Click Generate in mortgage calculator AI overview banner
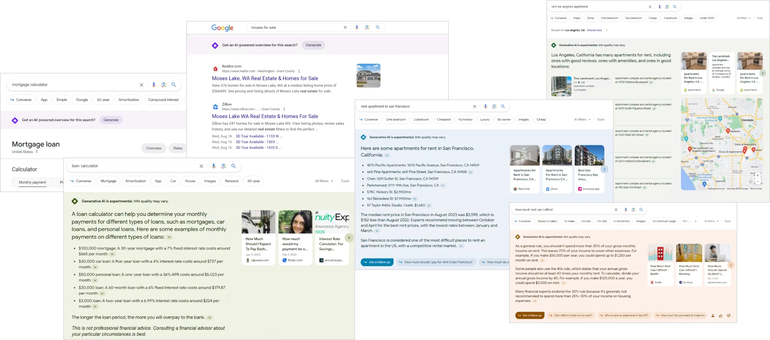 coord(111,120)
